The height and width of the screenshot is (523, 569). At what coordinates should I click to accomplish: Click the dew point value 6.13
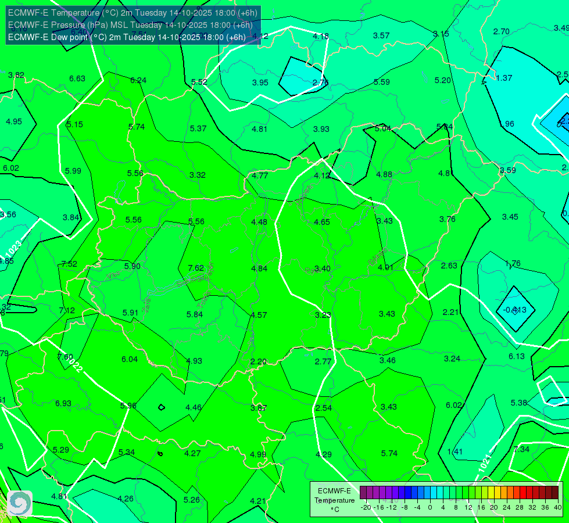coord(516,356)
